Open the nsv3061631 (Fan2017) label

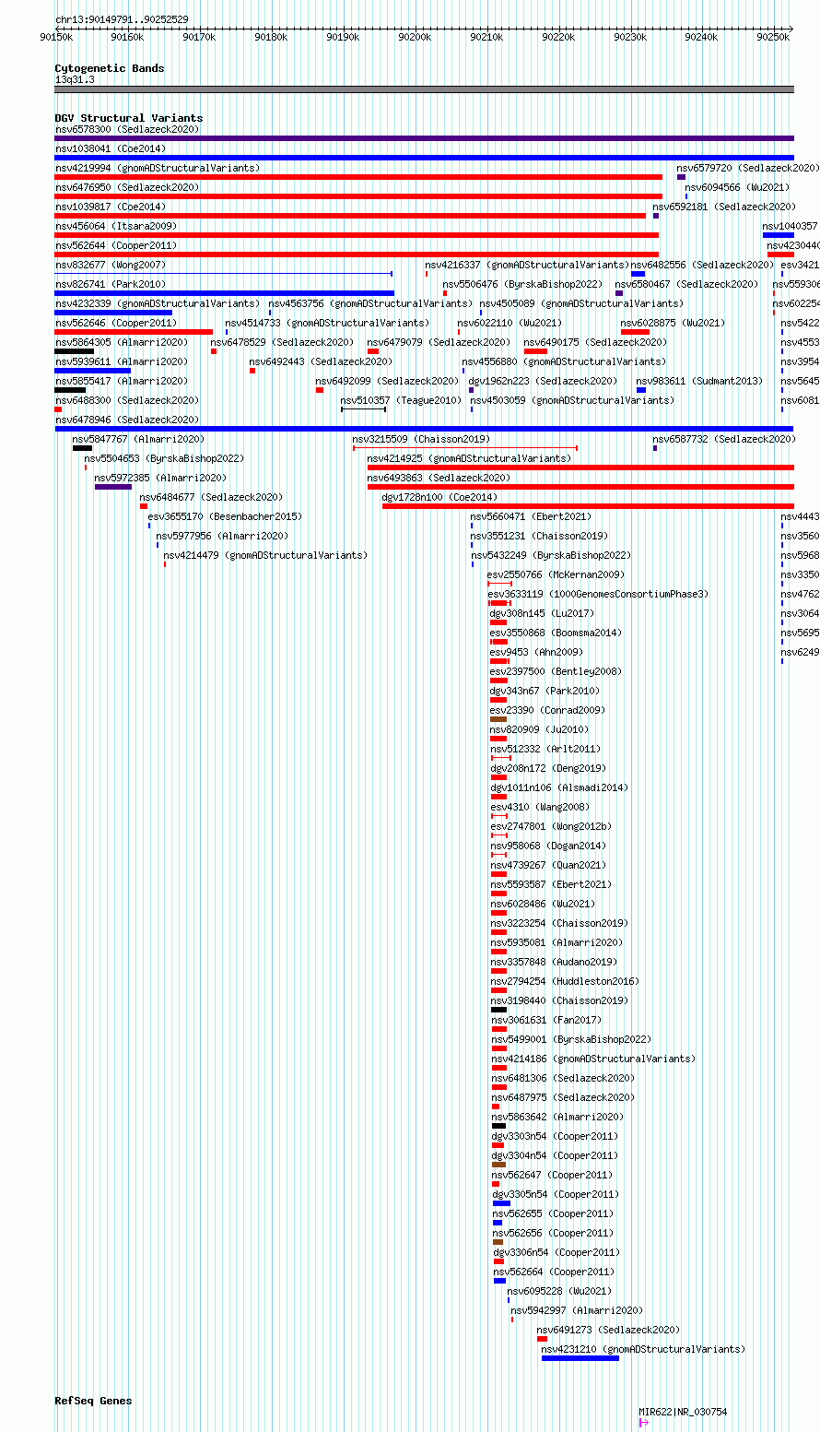(x=545, y=1020)
